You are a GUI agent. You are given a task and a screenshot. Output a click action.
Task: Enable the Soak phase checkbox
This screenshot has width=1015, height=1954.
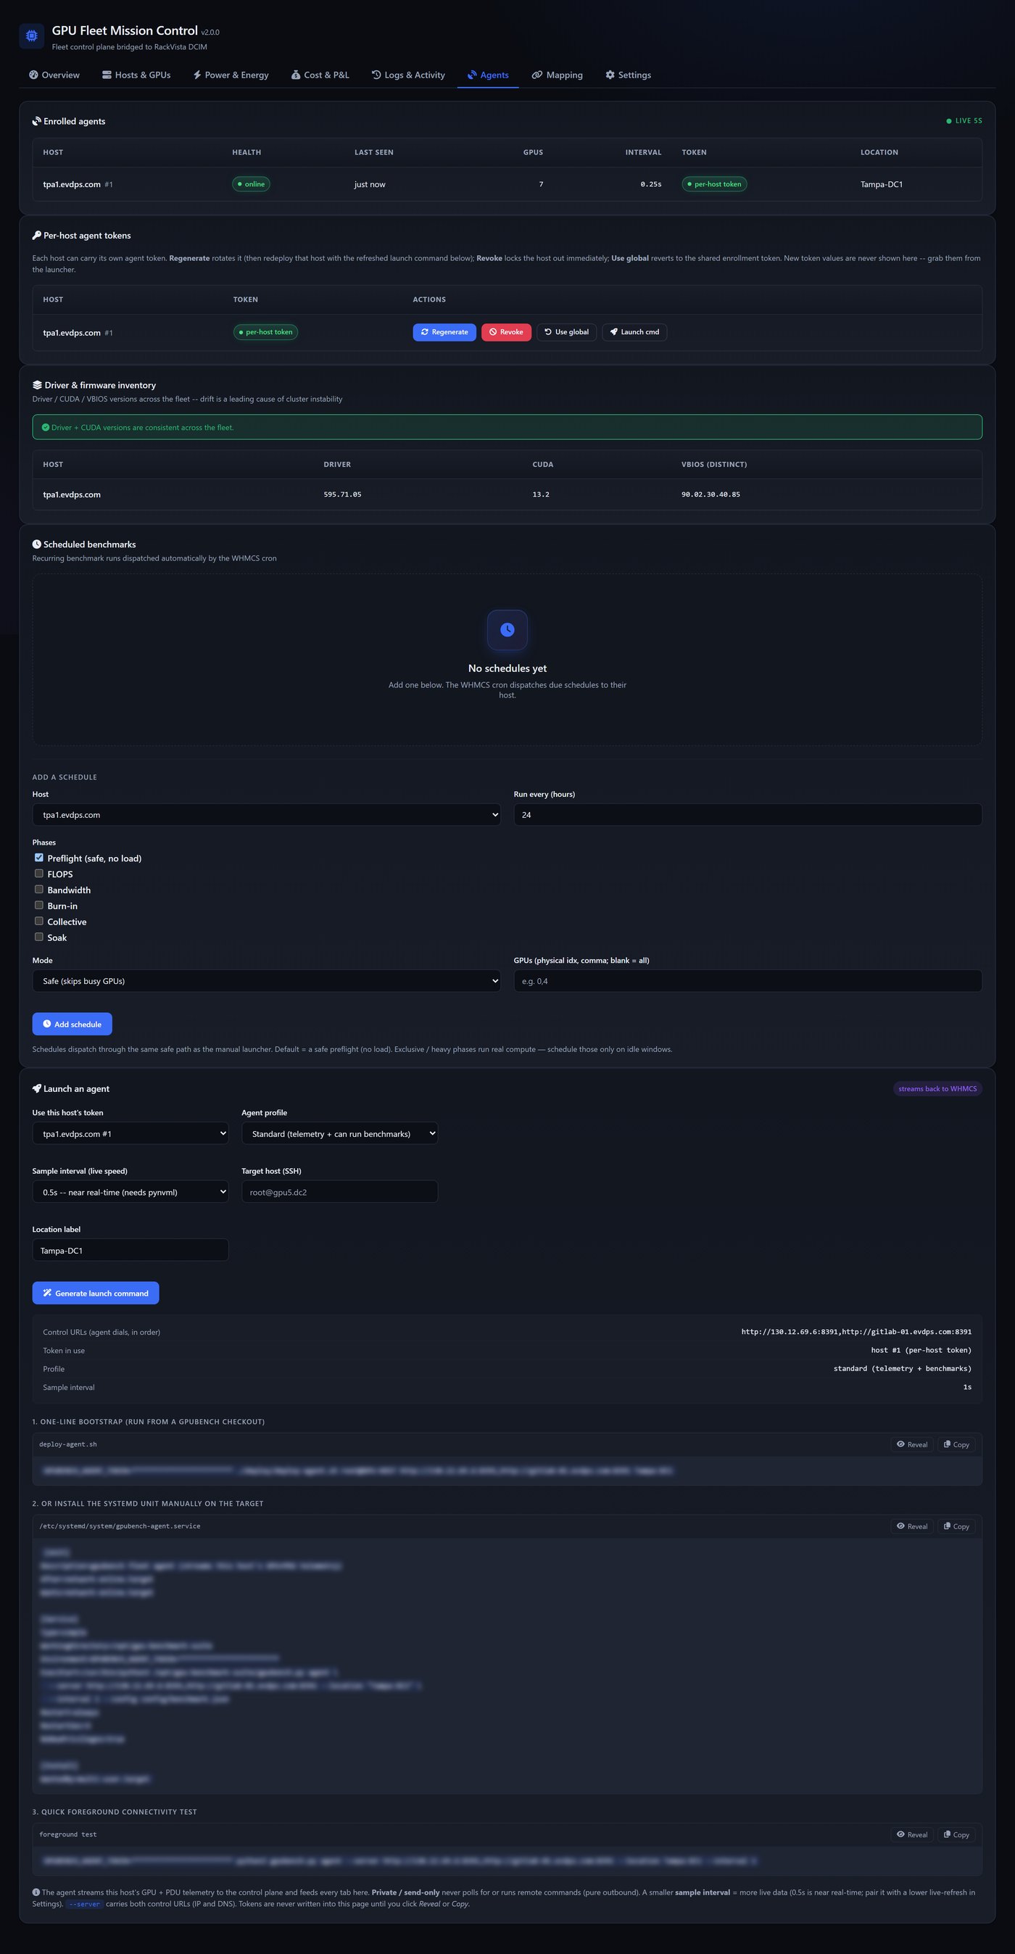click(38, 937)
